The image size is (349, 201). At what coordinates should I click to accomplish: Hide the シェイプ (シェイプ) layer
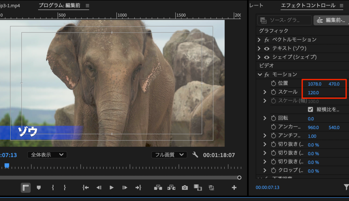(x=267, y=57)
